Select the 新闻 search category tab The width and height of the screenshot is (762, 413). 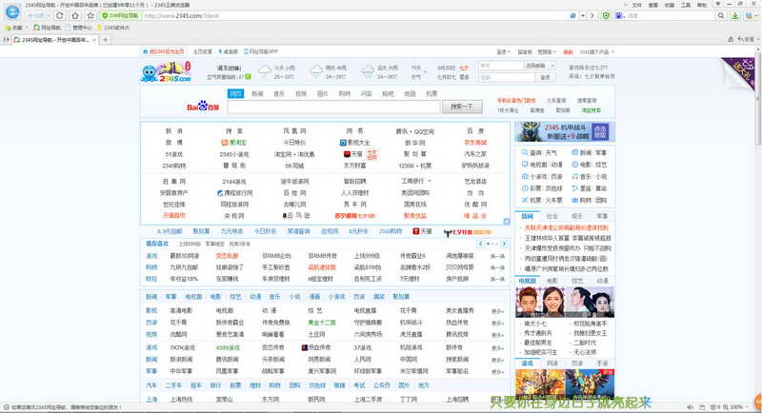[257, 93]
